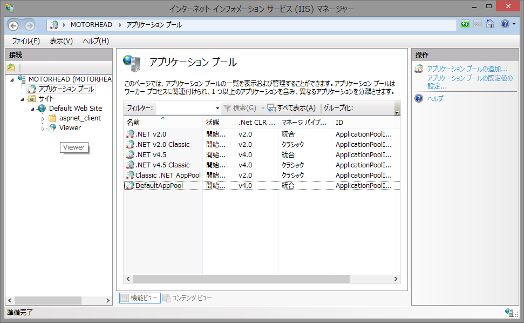Screen dimensions: 524x324
Task: Click the Home icon in toolbar
Action: [x=490, y=24]
